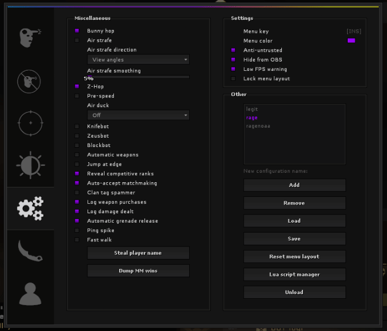Open the person silhouette tab
This screenshot has width=387, height=331.
coord(30,293)
